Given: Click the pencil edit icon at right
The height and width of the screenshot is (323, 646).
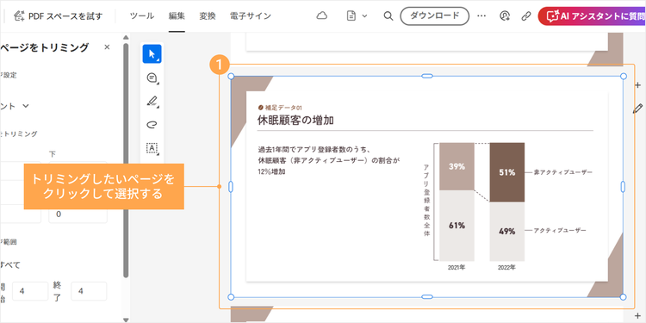Looking at the screenshot, I should coord(637,109).
